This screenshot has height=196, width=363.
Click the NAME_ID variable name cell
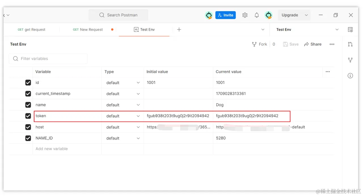(x=67, y=138)
